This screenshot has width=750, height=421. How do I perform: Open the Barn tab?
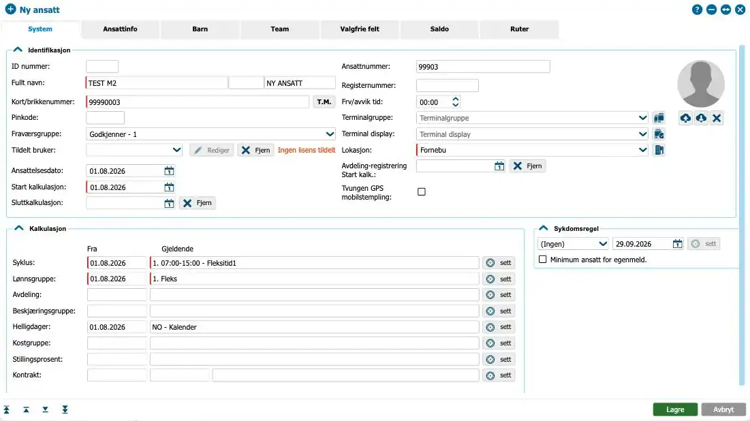pos(200,29)
